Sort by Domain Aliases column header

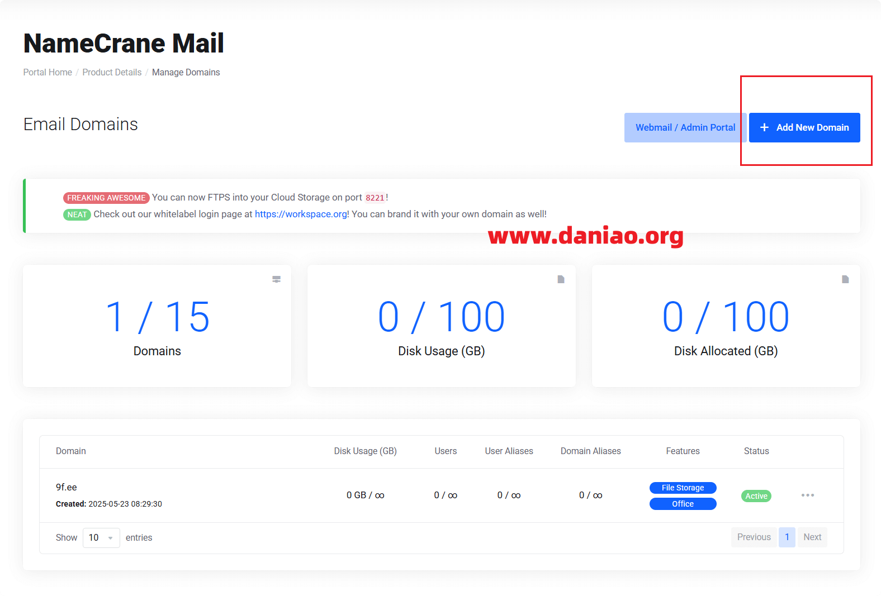tap(591, 451)
